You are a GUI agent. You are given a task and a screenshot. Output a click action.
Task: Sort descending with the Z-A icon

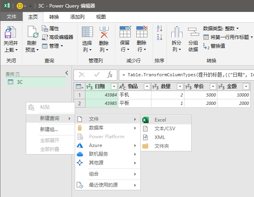click(159, 37)
